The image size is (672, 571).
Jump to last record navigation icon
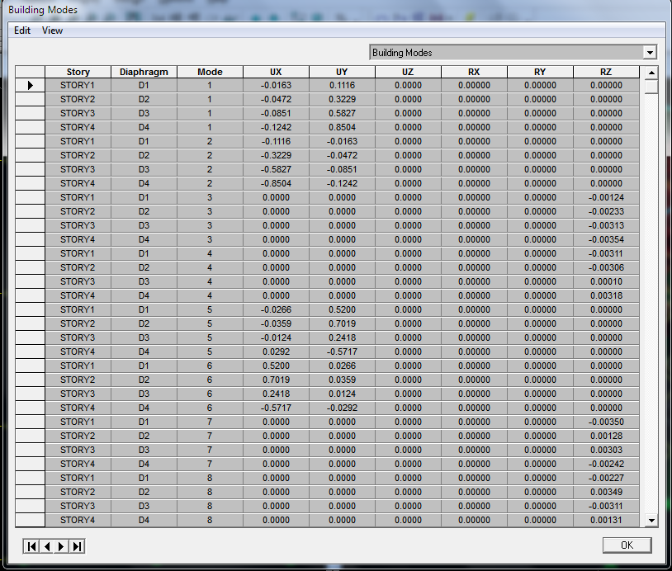click(77, 546)
